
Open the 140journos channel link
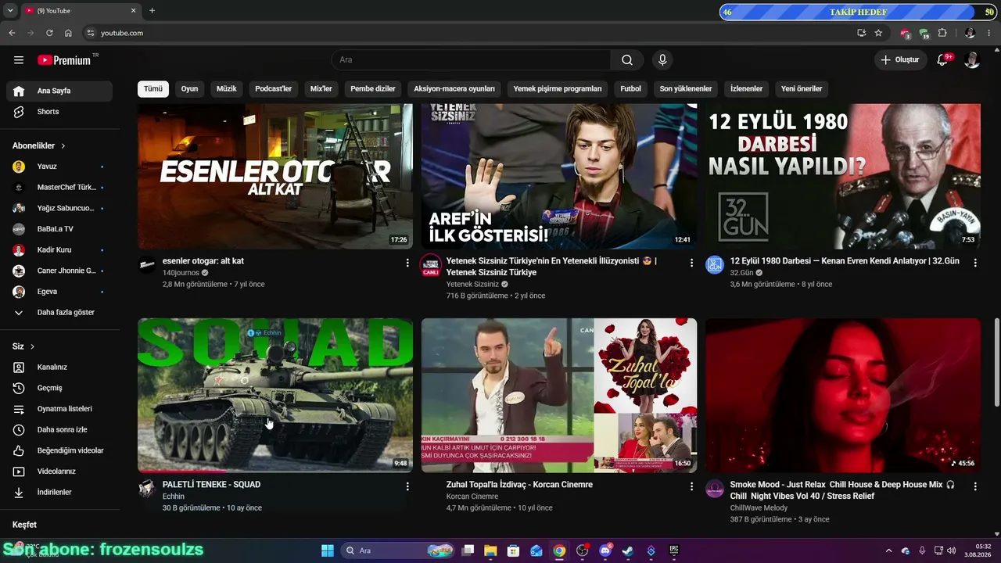tap(181, 273)
